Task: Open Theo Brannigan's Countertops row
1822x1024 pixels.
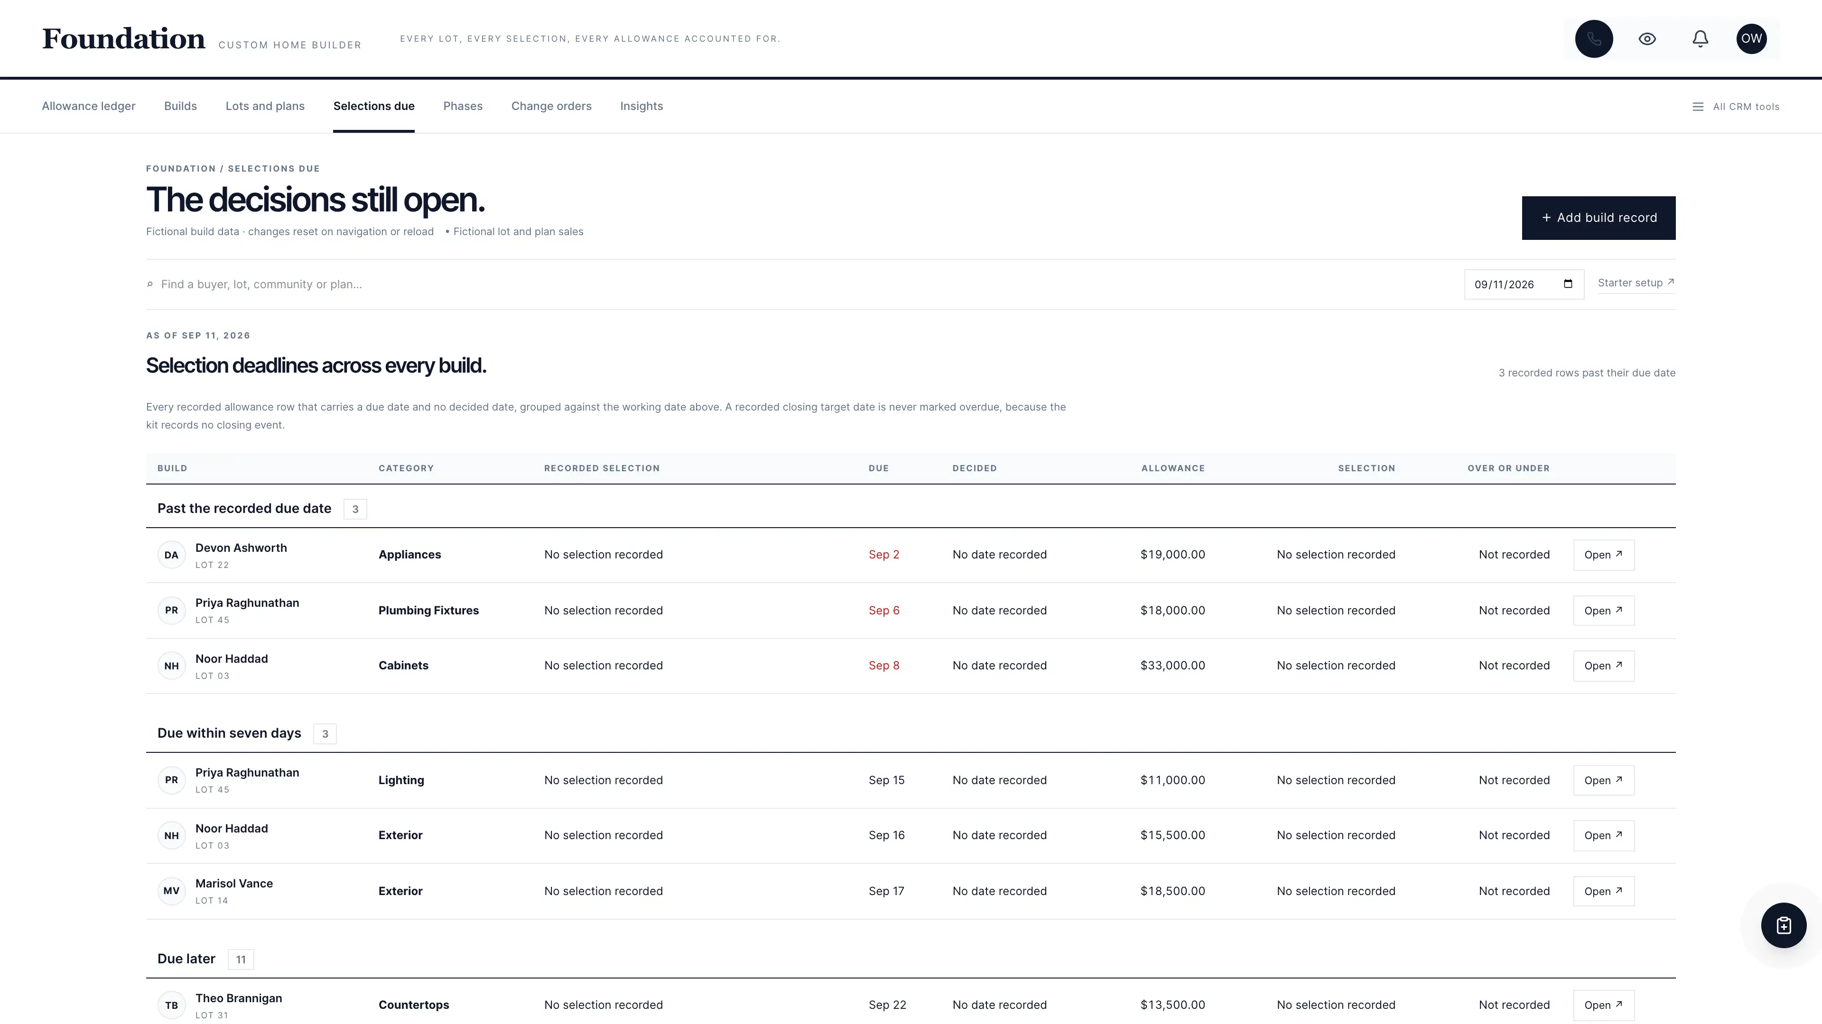Action: 1603,1005
